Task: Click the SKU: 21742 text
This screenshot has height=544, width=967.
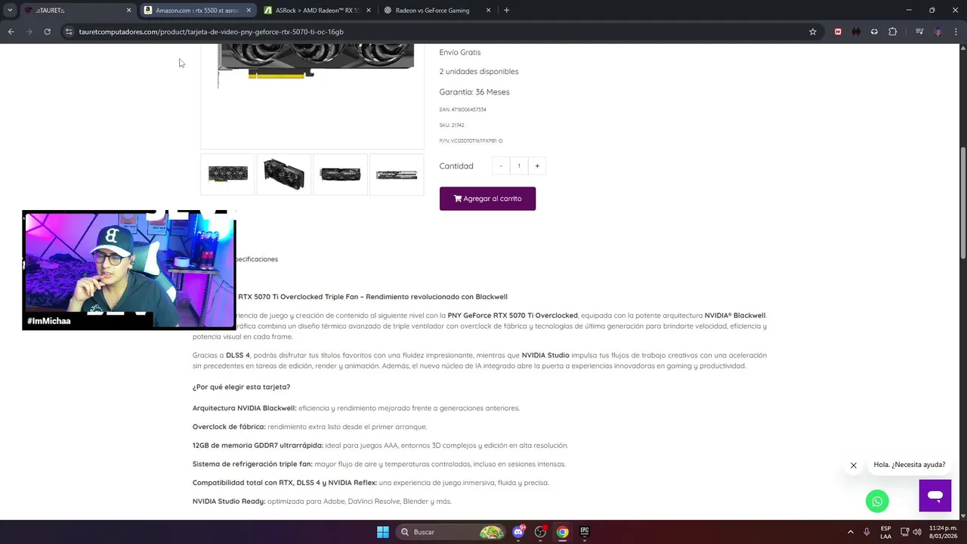Action: (x=452, y=125)
